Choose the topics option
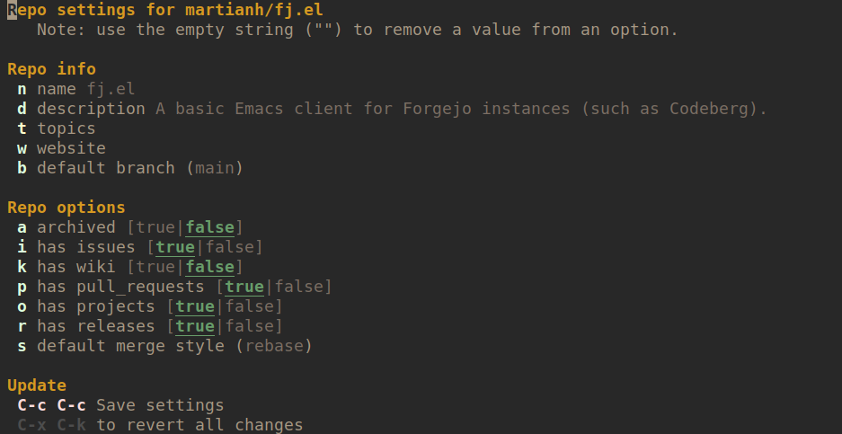The height and width of the screenshot is (434, 842). (x=66, y=128)
